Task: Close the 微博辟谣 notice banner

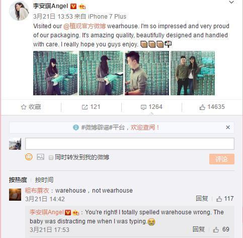Action: (x=228, y=128)
